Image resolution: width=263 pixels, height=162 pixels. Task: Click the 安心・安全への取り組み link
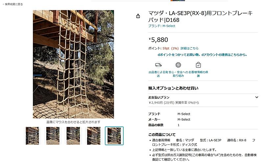178,74
